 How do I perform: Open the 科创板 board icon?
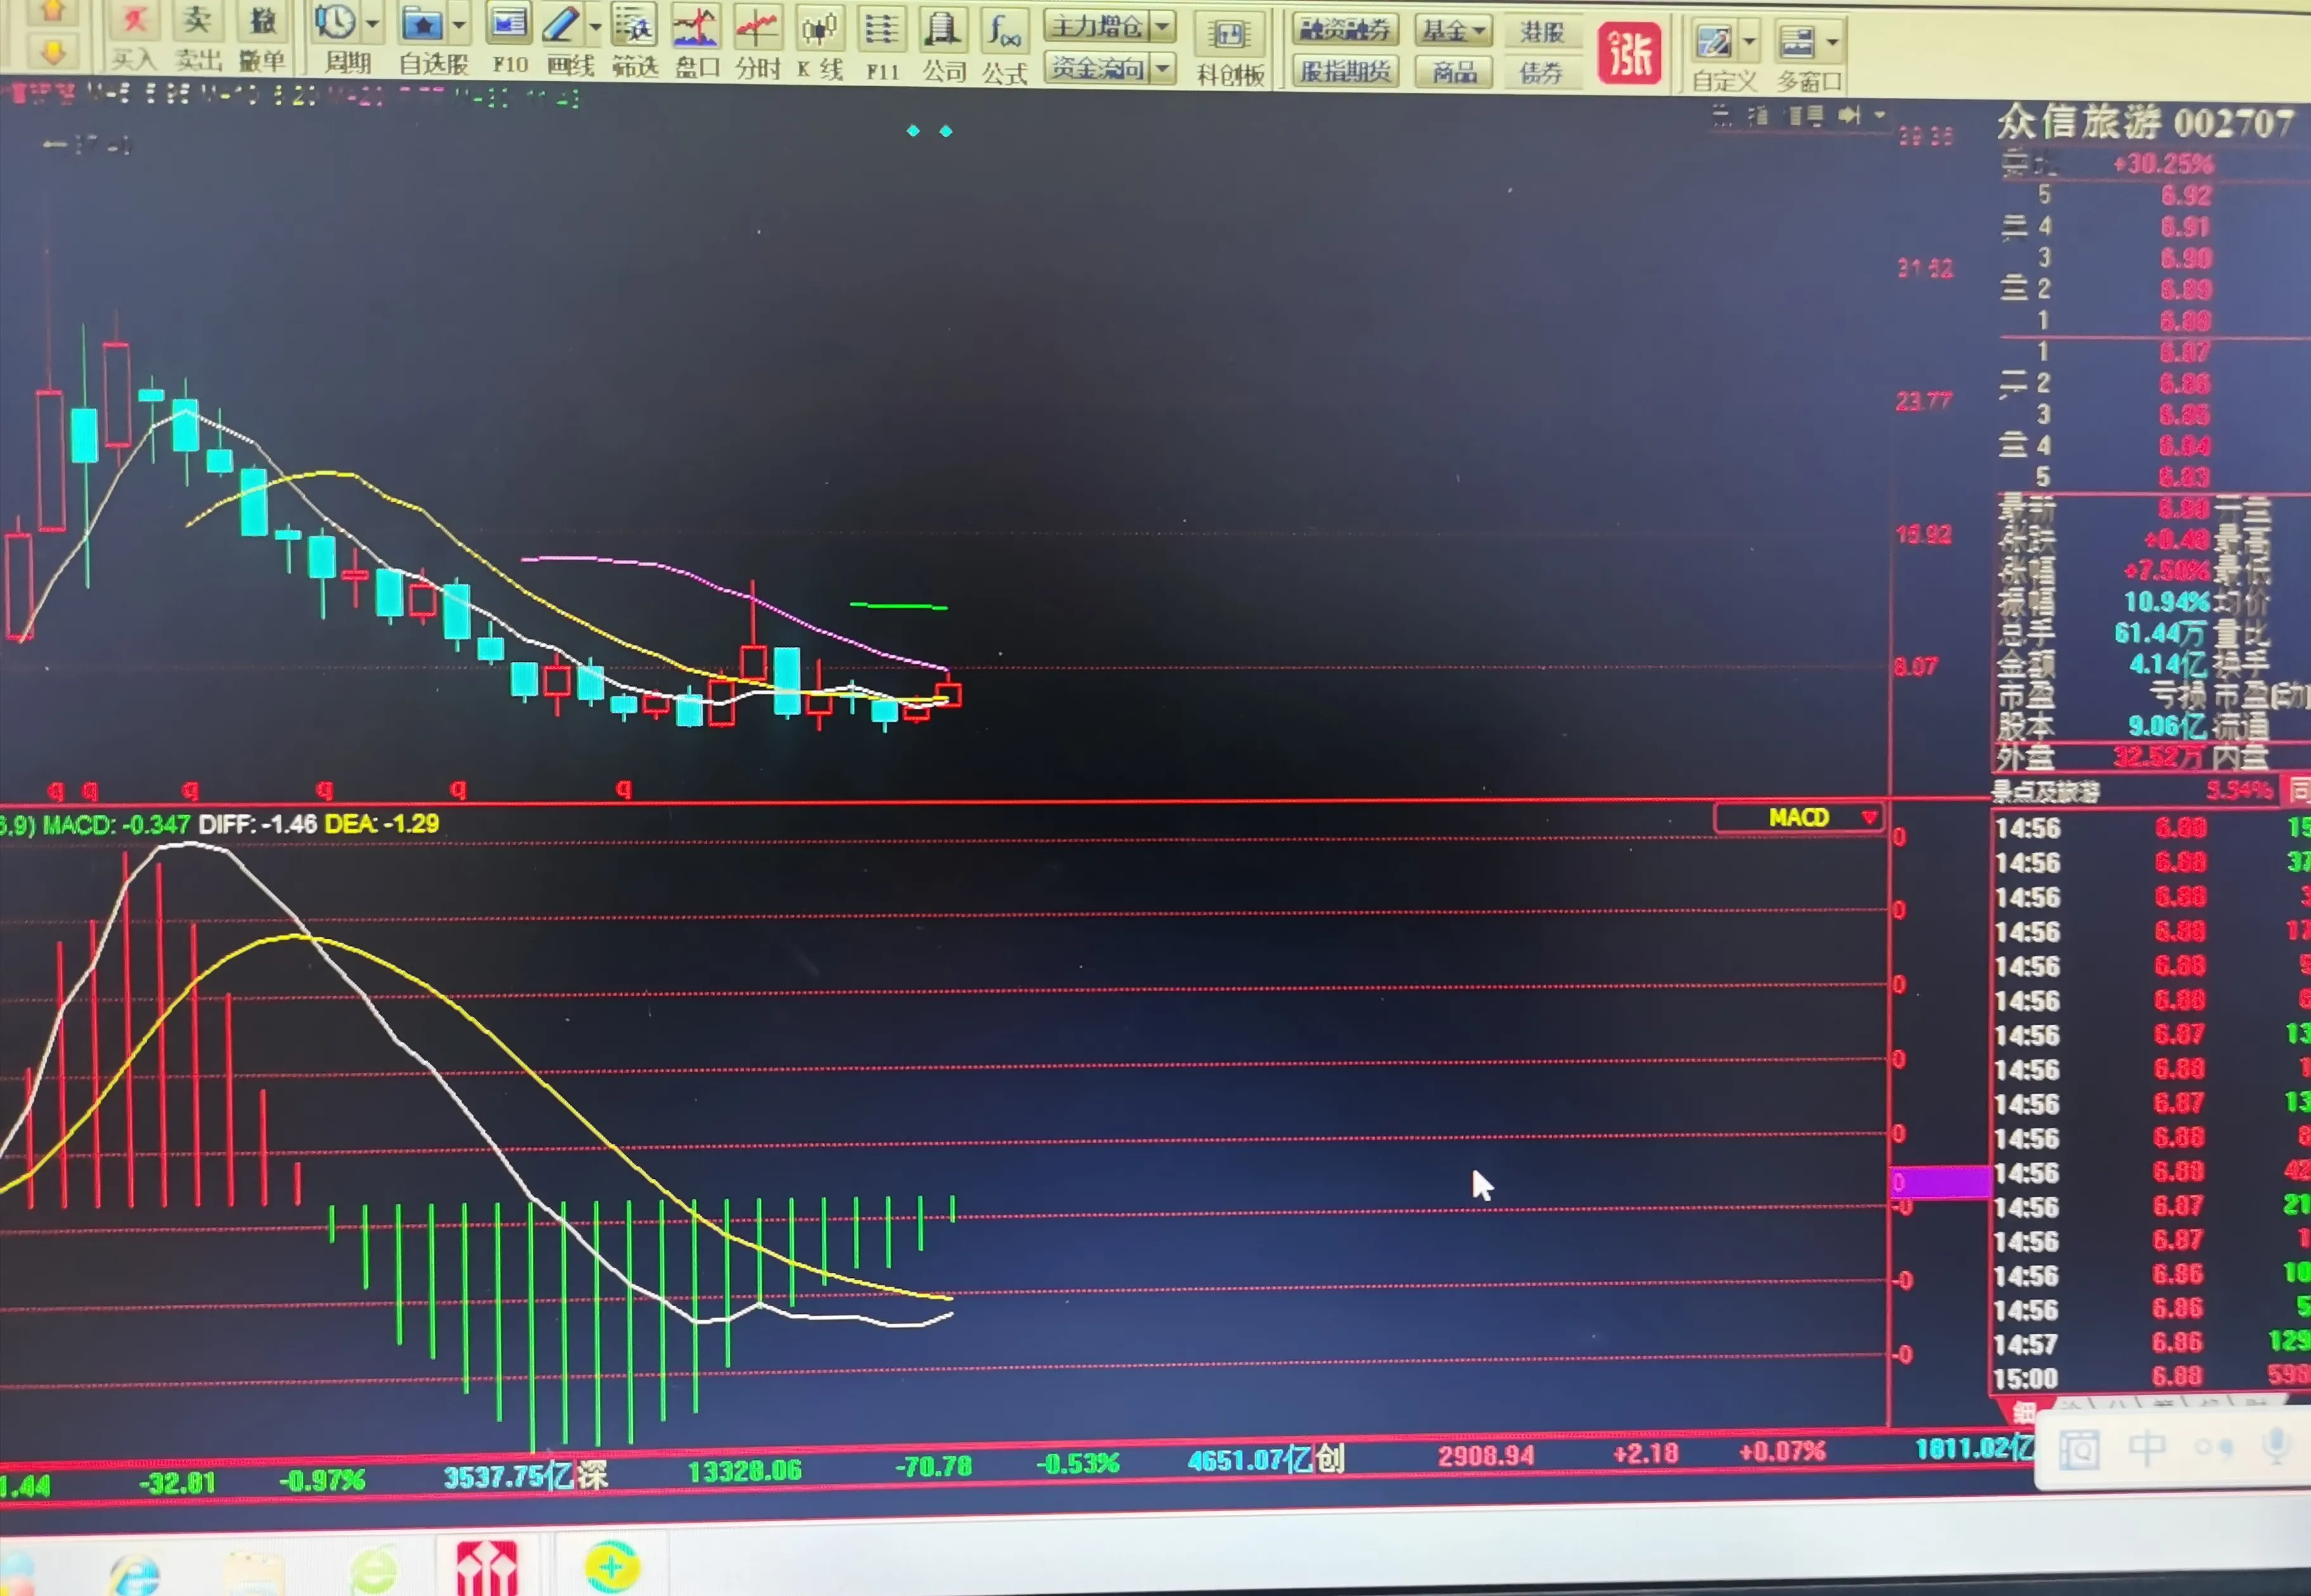pyautogui.click(x=1228, y=36)
